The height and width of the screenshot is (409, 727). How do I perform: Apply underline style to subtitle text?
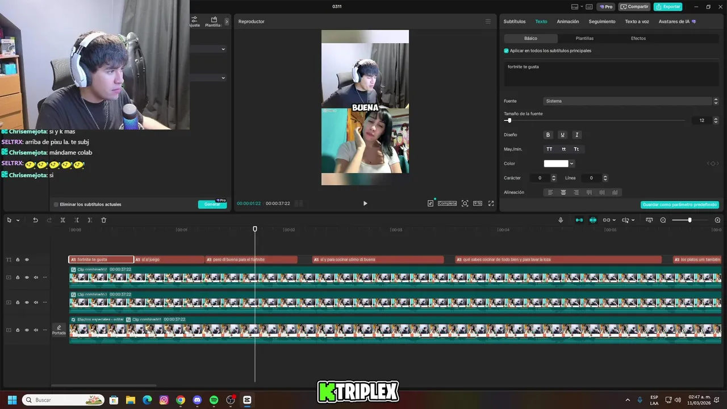point(562,135)
